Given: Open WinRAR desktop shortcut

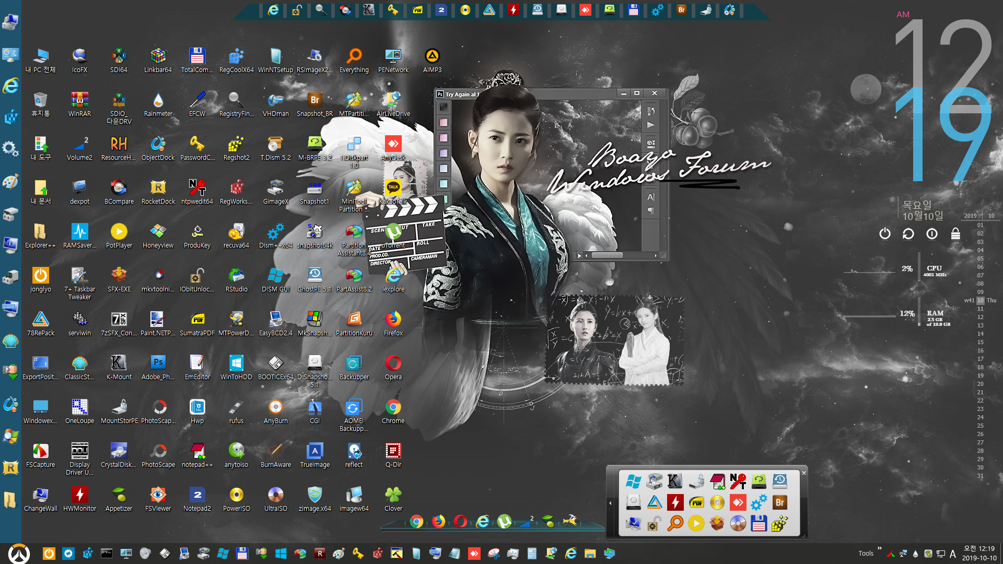Looking at the screenshot, I should click(x=79, y=104).
